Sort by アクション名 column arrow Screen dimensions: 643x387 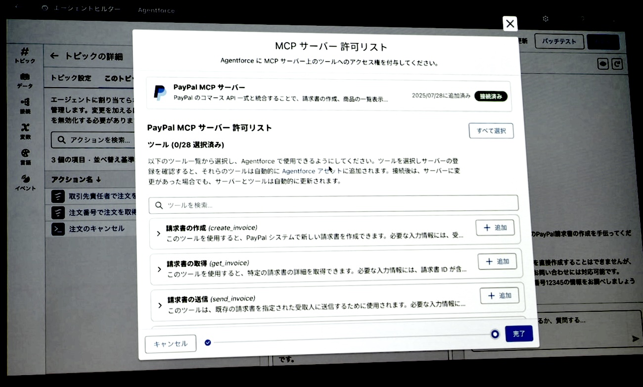click(x=98, y=179)
